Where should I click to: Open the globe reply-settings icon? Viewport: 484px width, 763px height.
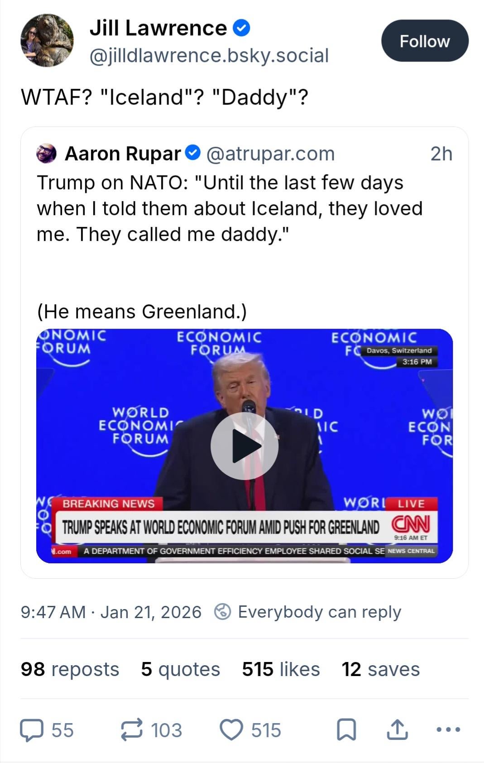coord(223,612)
